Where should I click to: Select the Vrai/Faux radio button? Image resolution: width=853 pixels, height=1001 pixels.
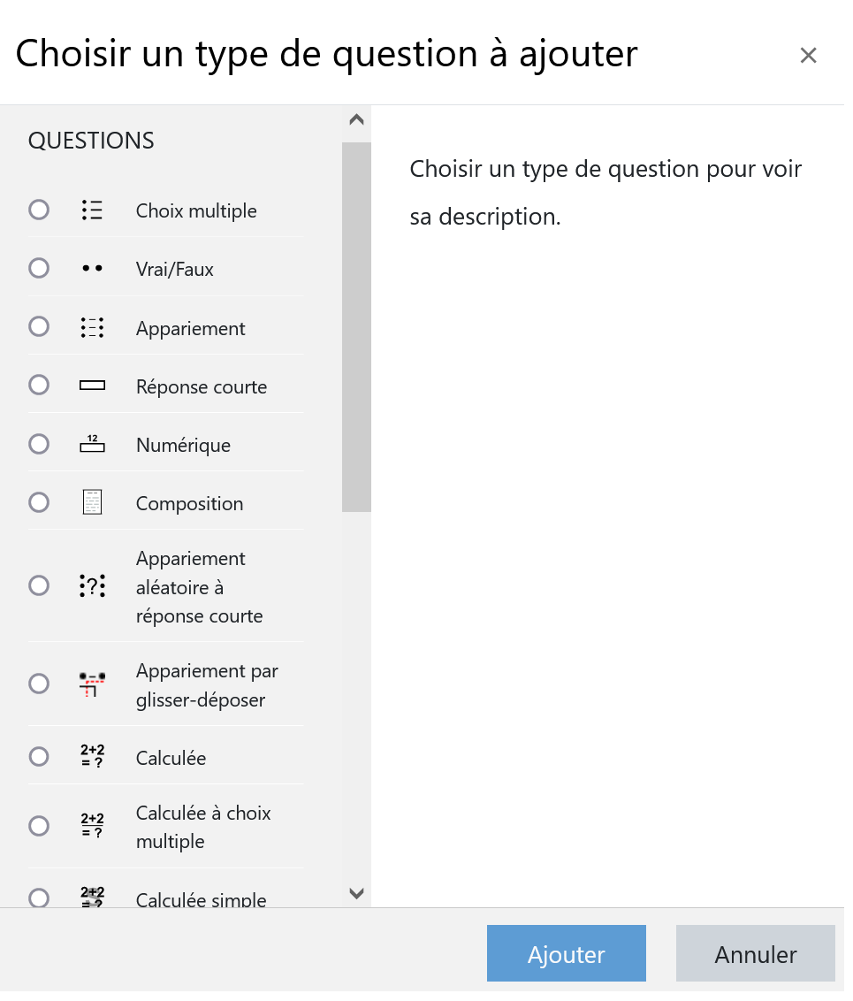(39, 271)
